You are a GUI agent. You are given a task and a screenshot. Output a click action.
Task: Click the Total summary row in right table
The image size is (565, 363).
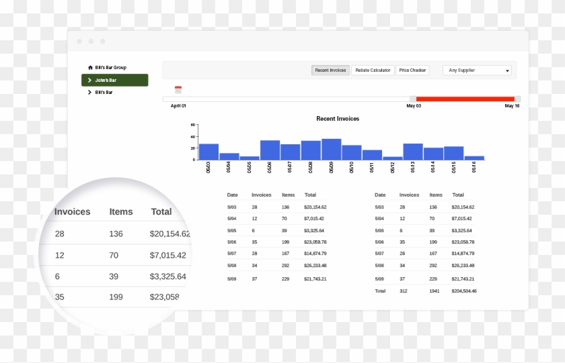tap(425, 291)
